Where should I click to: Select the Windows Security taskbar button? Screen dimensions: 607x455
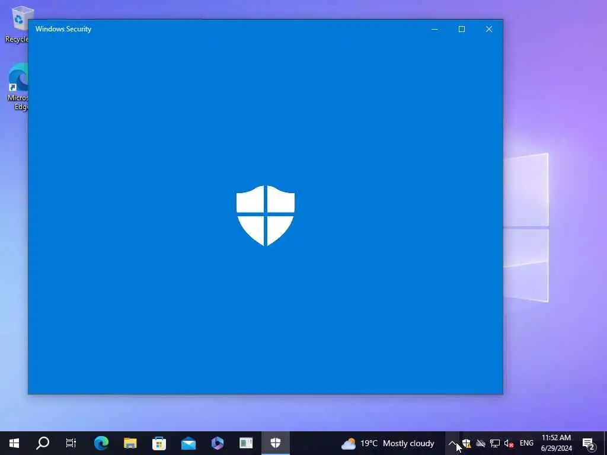(275, 443)
